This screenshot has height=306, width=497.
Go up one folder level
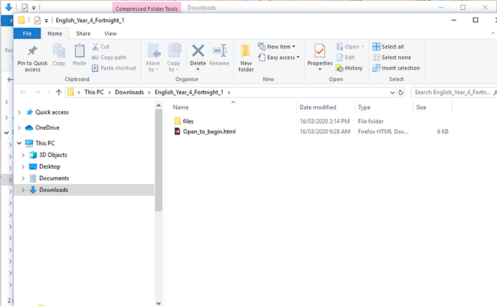[58, 92]
